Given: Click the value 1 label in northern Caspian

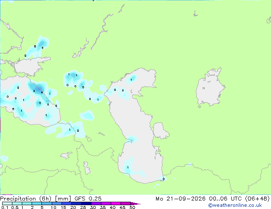Looking at the screenshot, I should [131, 80].
